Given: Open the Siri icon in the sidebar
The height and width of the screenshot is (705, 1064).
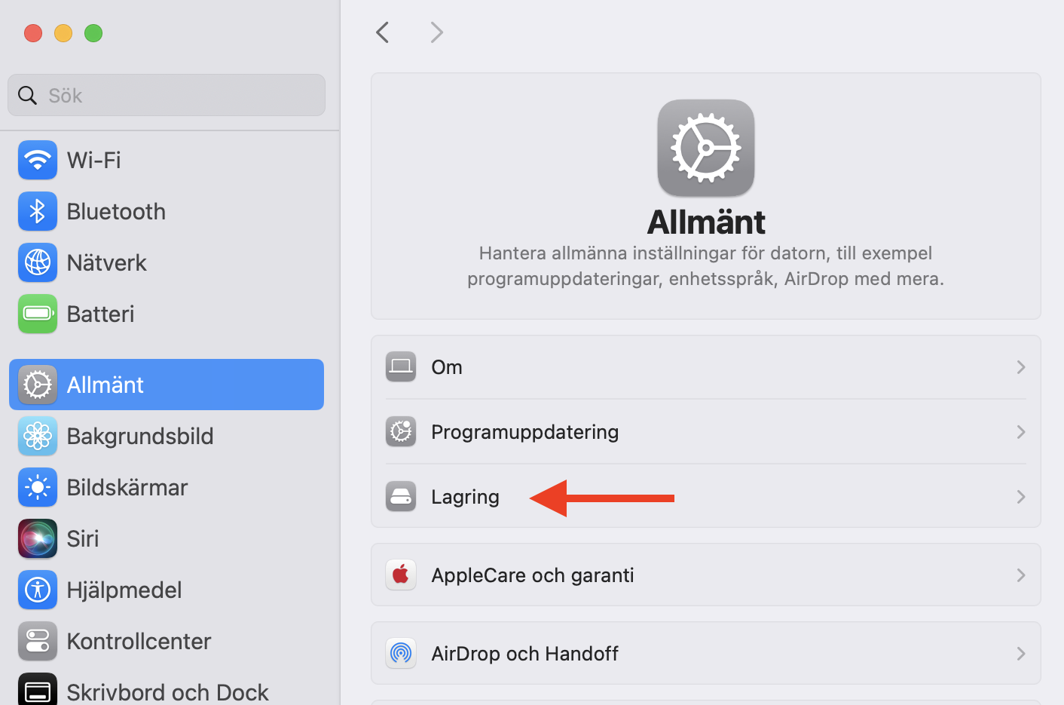Looking at the screenshot, I should [38, 538].
